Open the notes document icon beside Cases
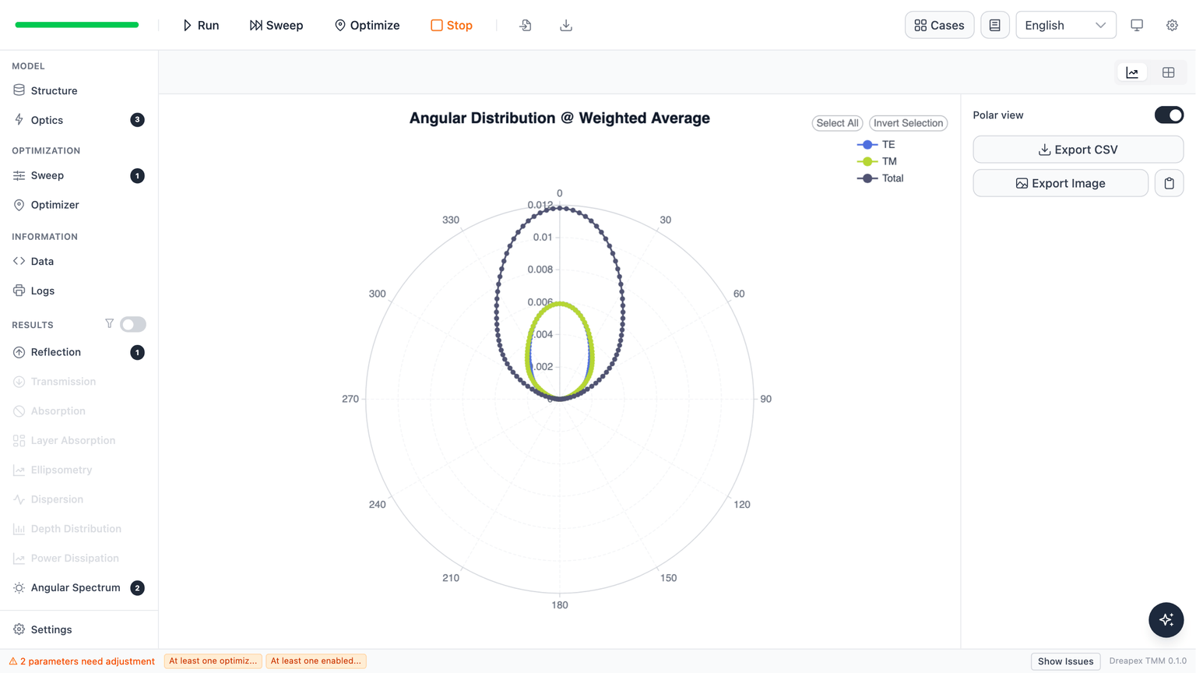This screenshot has height=673, width=1196. pos(994,25)
